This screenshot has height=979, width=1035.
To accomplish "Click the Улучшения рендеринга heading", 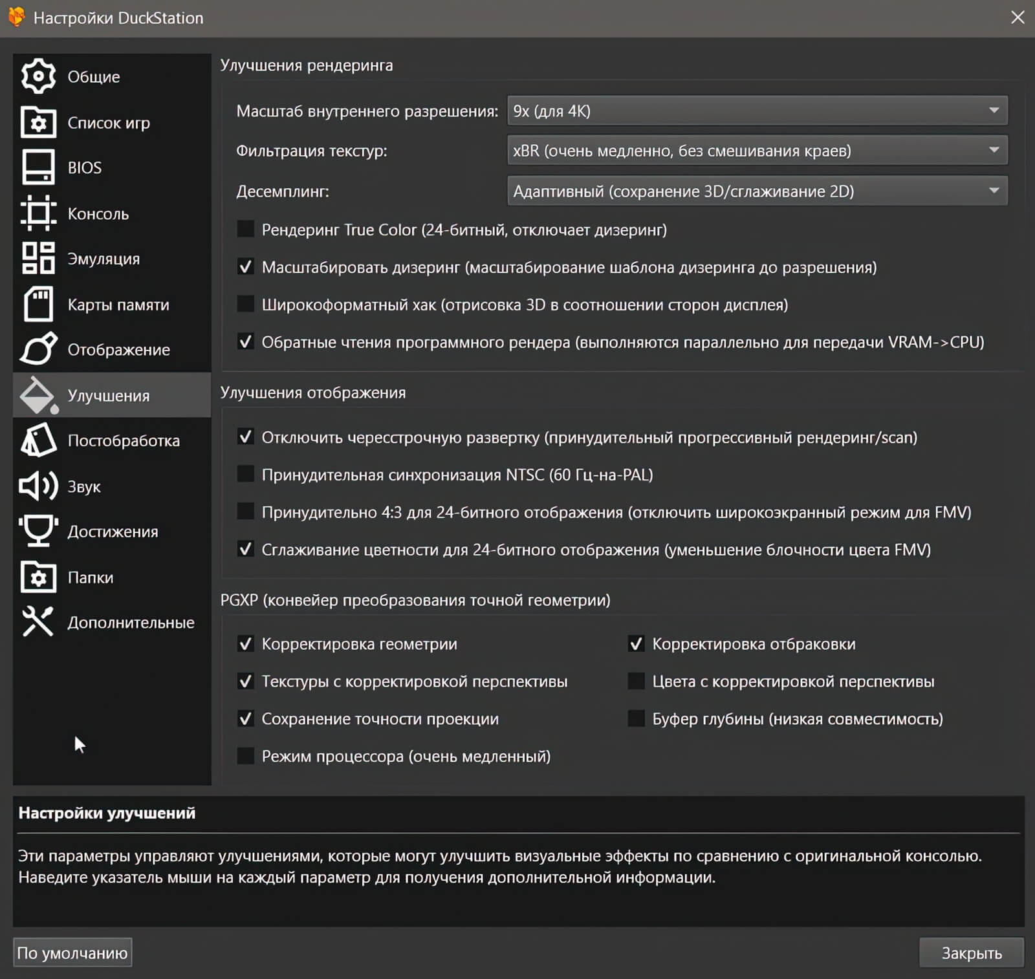I will [x=307, y=65].
